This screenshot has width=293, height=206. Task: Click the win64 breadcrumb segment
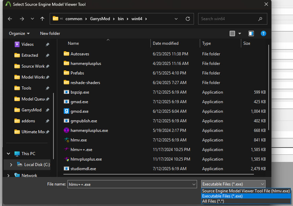[137, 19]
